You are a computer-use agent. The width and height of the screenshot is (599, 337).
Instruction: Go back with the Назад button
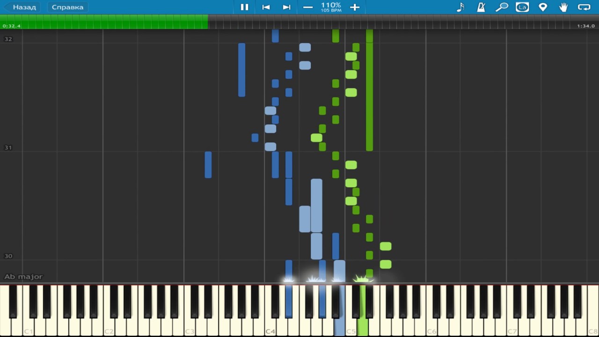tap(22, 7)
